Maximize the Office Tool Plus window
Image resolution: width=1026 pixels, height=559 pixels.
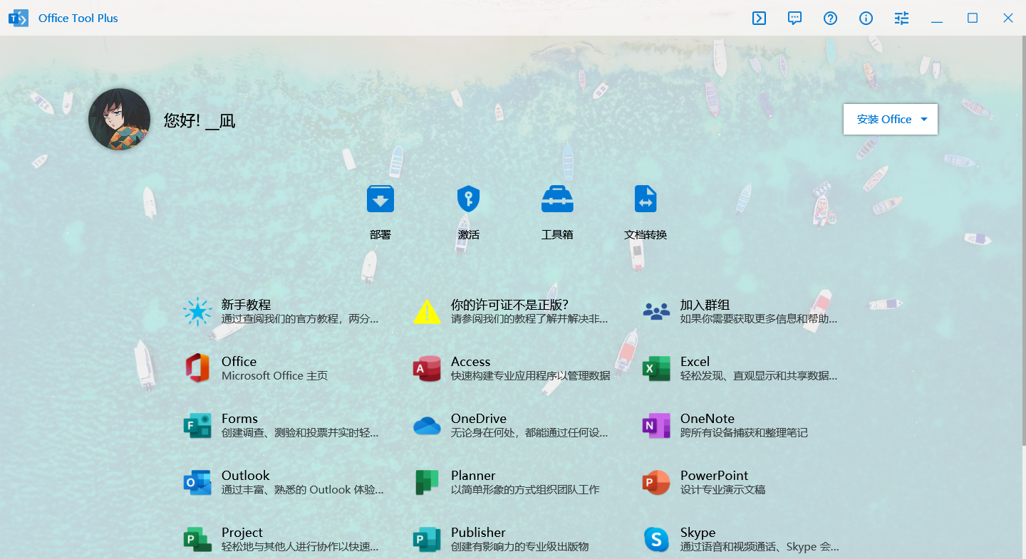click(973, 19)
